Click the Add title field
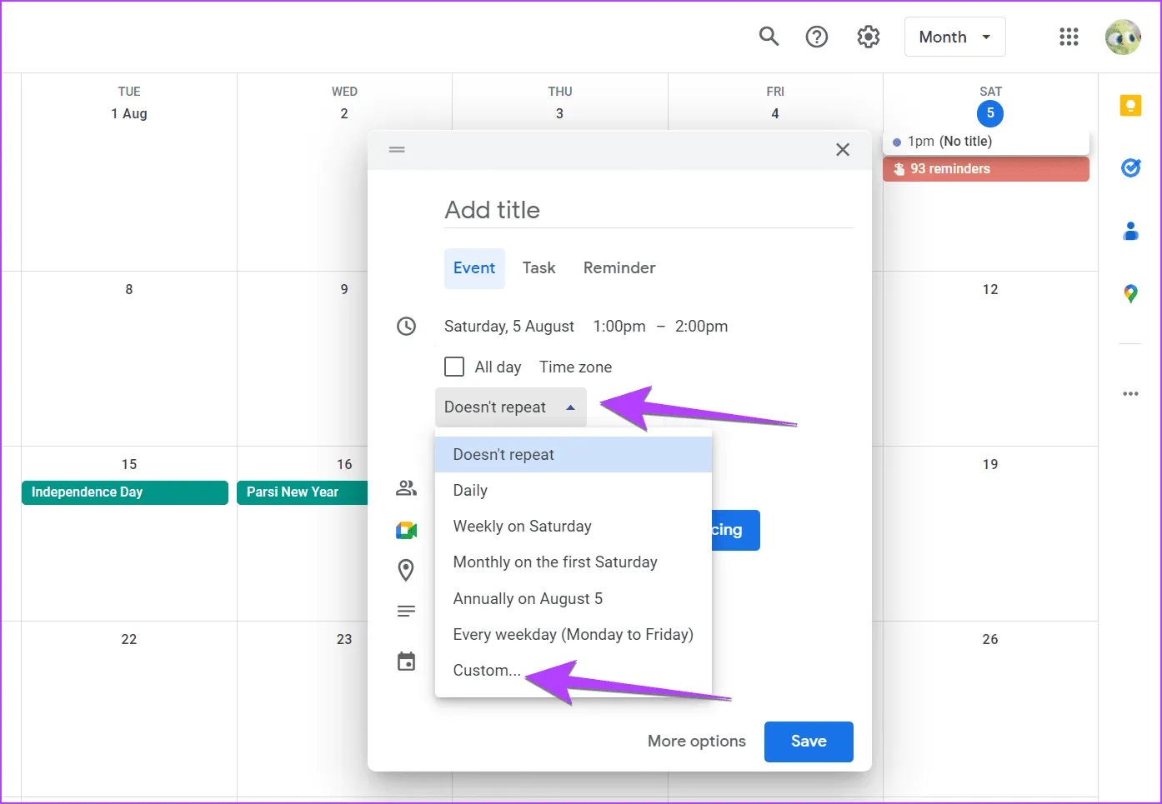Viewport: 1162px width, 804px height. [x=648, y=210]
